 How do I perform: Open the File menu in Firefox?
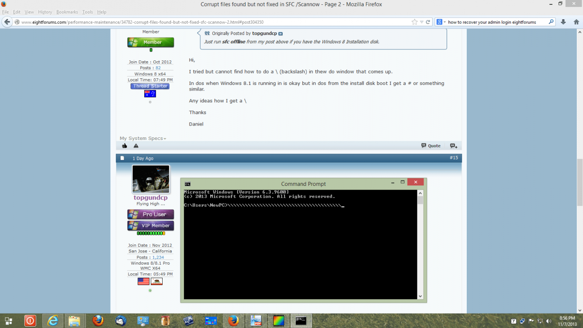click(5, 12)
